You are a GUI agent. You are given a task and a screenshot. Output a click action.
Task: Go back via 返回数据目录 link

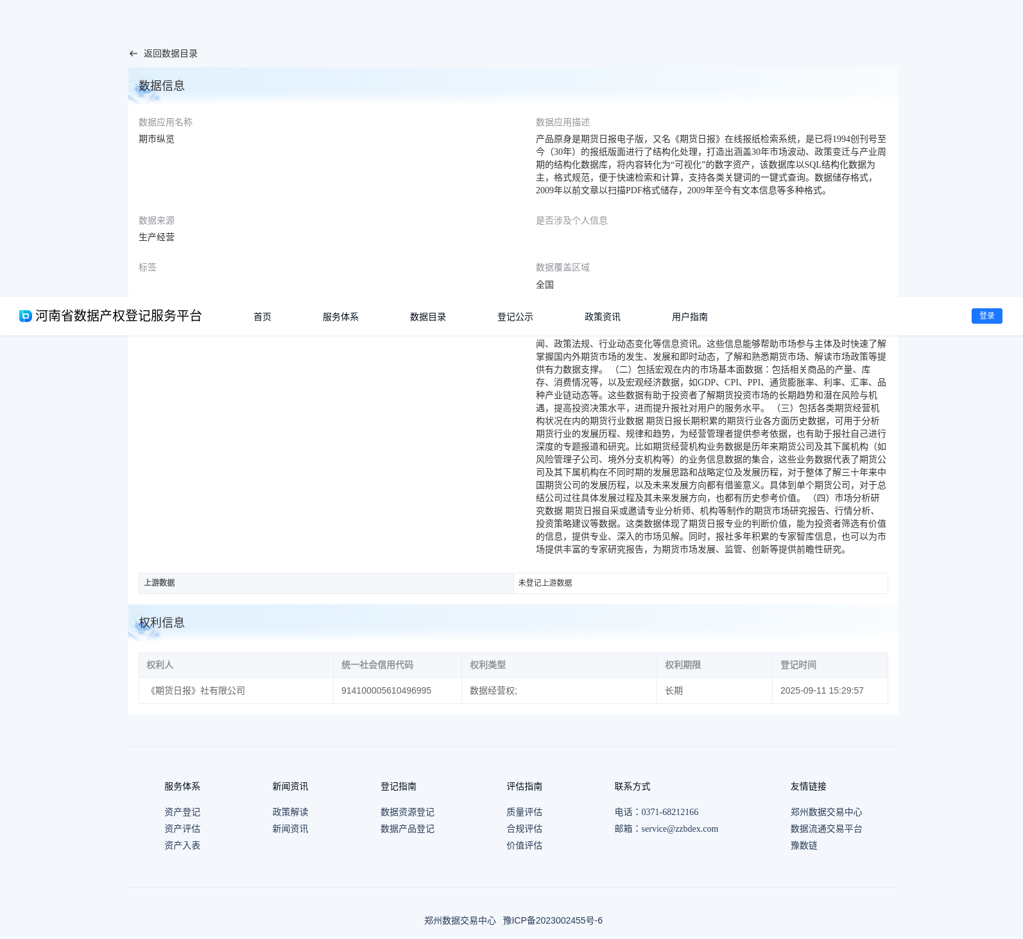tap(170, 54)
